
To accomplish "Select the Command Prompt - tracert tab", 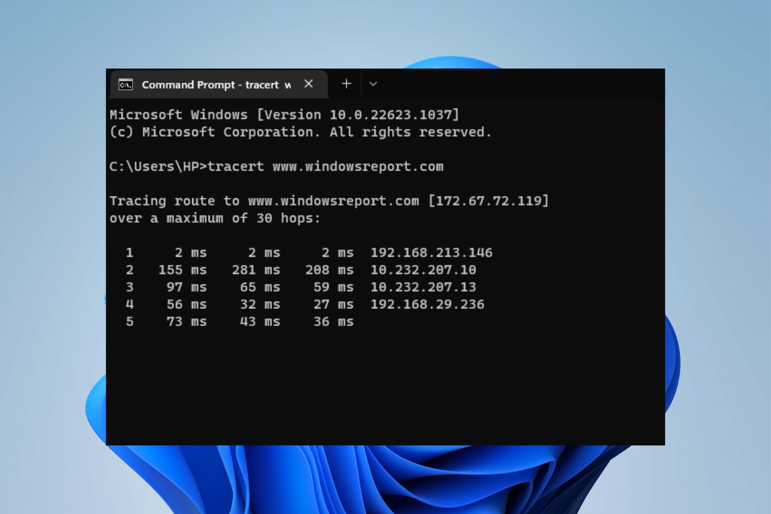I will pos(219,84).
